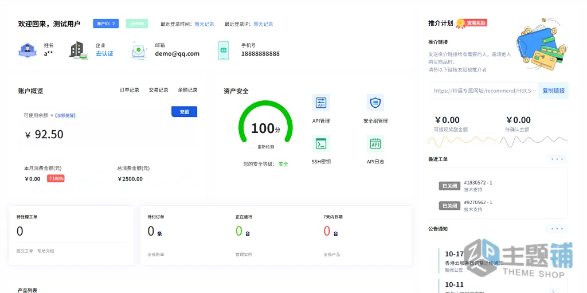This screenshot has height=293, width=587.
Task: Click the phone number 18888888888
Action: pos(260,53)
